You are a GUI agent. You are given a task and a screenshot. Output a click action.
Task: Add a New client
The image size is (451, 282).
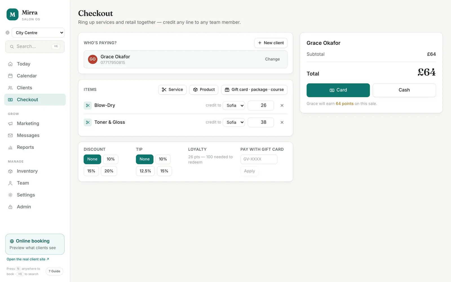pos(271,43)
